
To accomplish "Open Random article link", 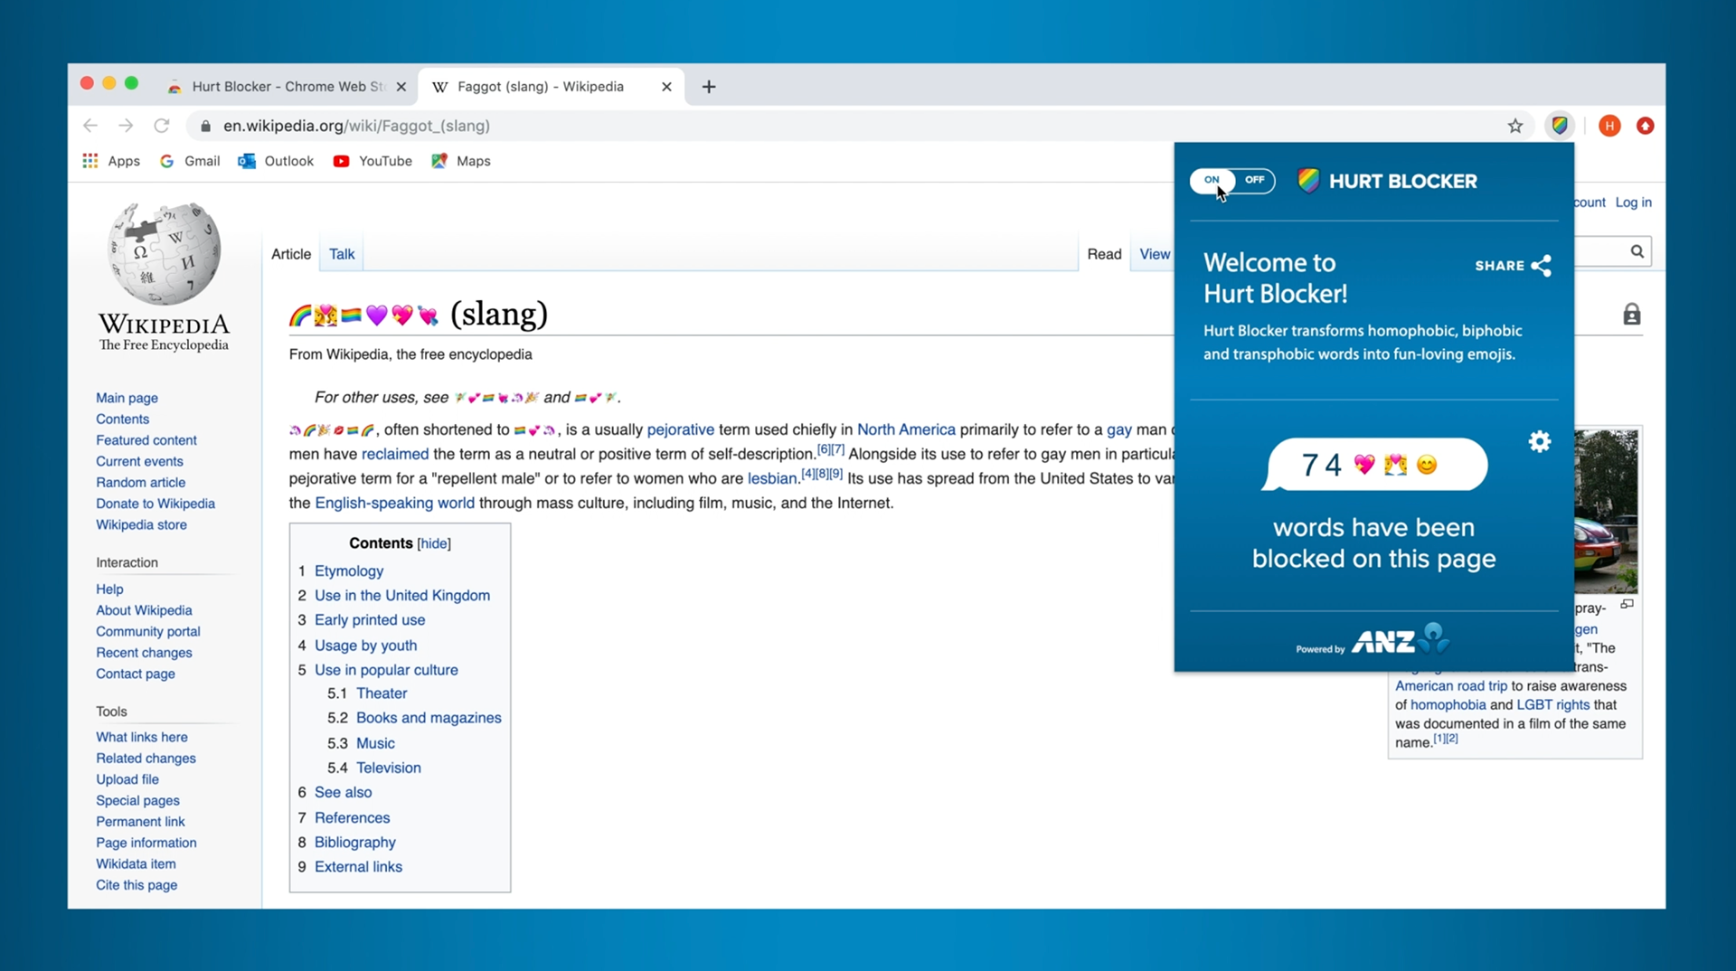I will coord(140,483).
